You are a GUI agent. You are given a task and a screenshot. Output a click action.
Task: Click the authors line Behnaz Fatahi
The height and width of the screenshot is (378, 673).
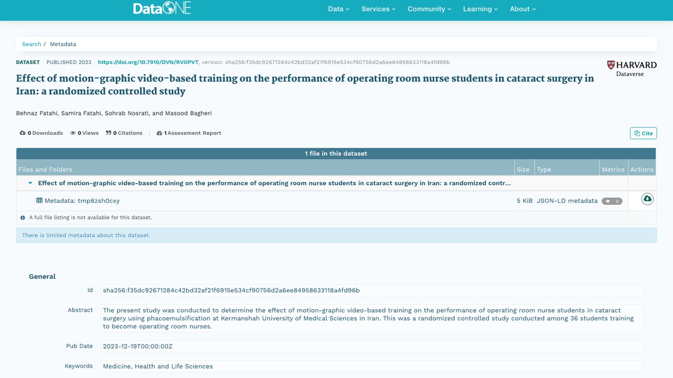[114, 113]
